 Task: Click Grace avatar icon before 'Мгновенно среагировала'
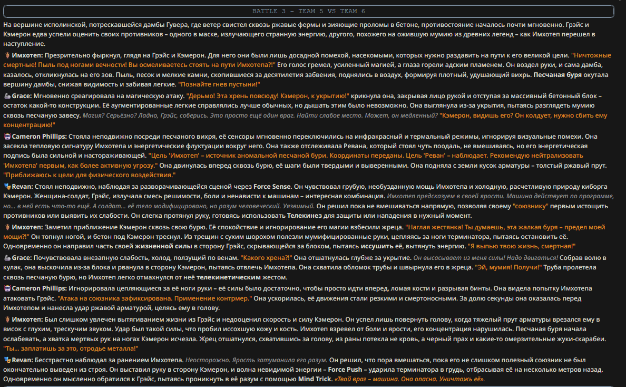point(7,96)
